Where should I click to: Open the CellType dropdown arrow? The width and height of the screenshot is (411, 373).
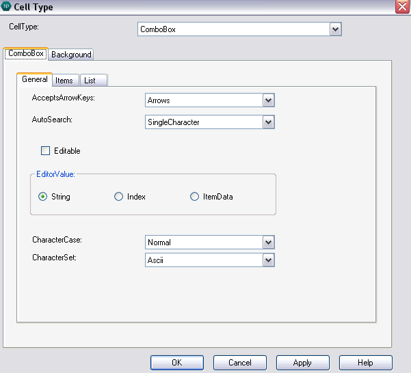335,29
